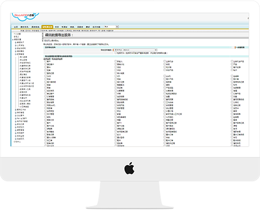
Task: Enable the checkbox directly below the encoding dropdown
Action: point(116,53)
